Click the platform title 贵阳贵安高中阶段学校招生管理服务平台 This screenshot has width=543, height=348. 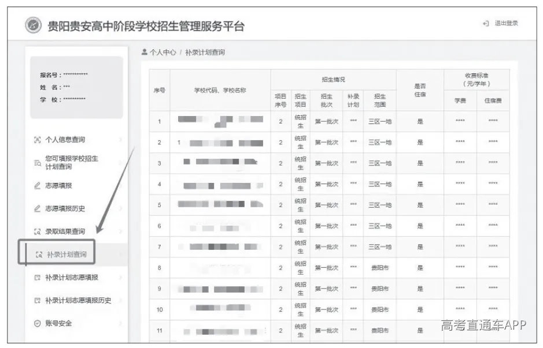pos(146,26)
